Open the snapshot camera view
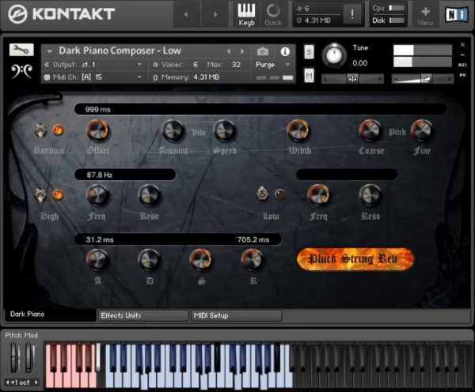 (262, 51)
